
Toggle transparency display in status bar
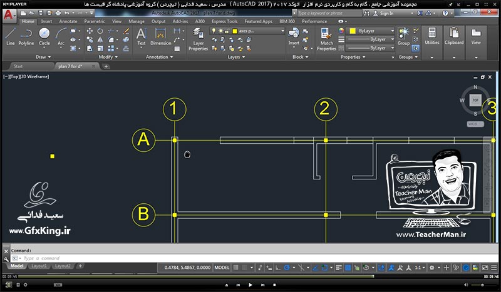(x=348, y=268)
